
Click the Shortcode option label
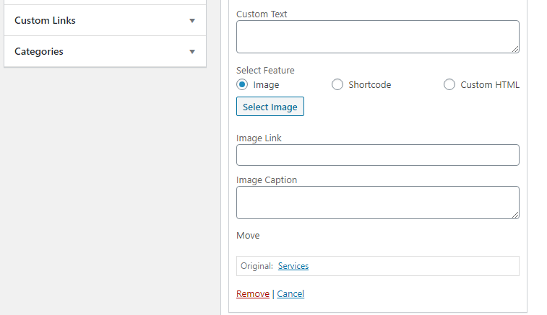(x=370, y=84)
